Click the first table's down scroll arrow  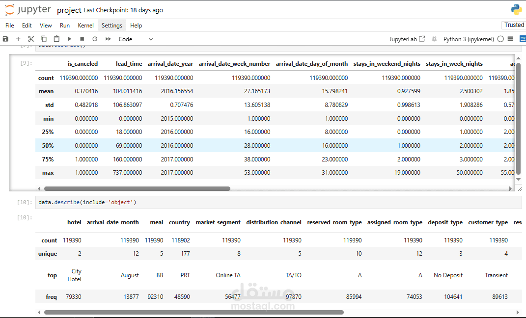pos(518,179)
